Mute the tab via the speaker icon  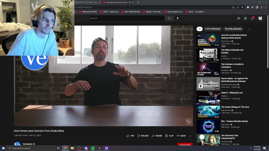click(x=130, y=3)
